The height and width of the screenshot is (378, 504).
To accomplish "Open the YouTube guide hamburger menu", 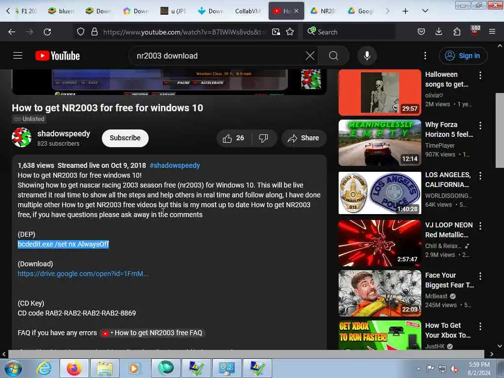I will (x=18, y=56).
